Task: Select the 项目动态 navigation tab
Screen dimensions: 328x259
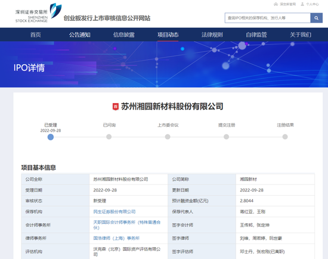Action: [x=168, y=35]
